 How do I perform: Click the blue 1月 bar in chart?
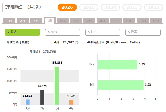click(x=28, y=102)
